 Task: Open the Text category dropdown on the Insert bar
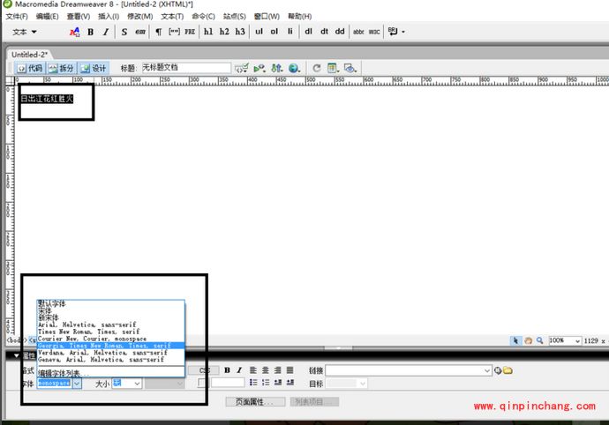[25, 32]
